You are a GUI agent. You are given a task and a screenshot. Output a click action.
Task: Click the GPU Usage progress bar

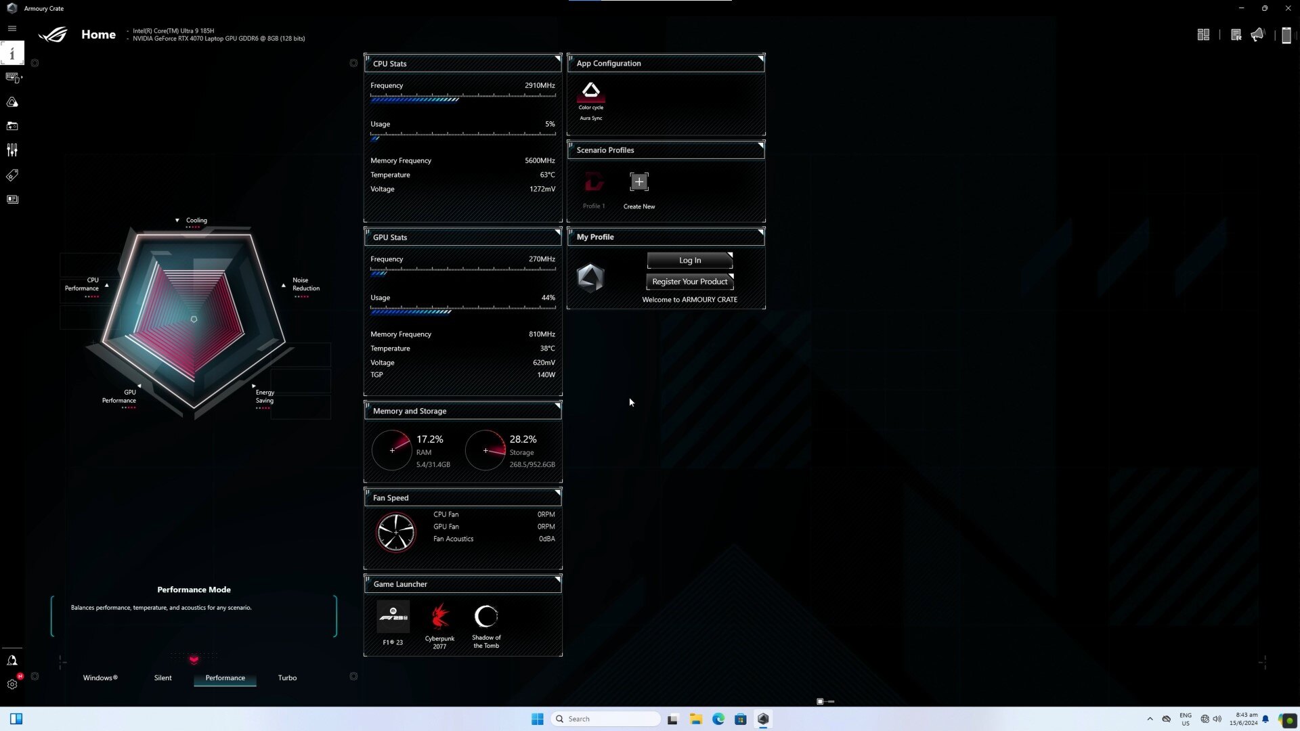tap(463, 310)
